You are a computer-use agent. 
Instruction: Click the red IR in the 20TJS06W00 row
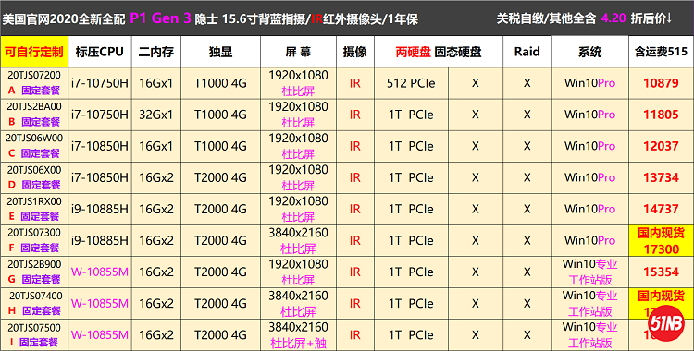coord(355,146)
